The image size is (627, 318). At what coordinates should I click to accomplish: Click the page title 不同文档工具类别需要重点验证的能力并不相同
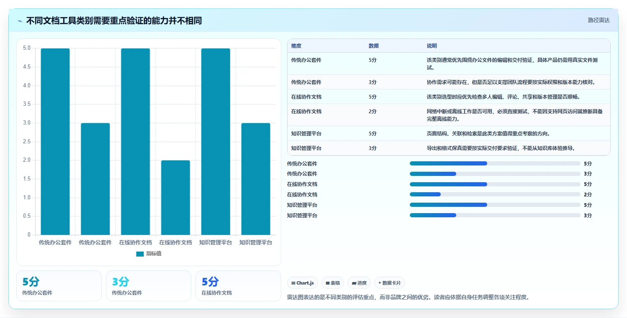click(x=114, y=20)
